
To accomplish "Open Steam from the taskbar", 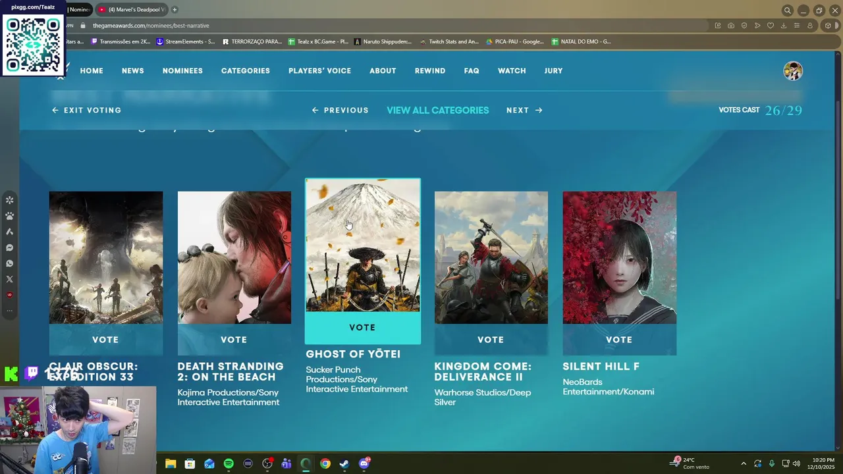I will pos(344,463).
